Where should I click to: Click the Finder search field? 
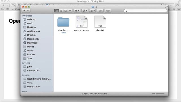point(145,11)
